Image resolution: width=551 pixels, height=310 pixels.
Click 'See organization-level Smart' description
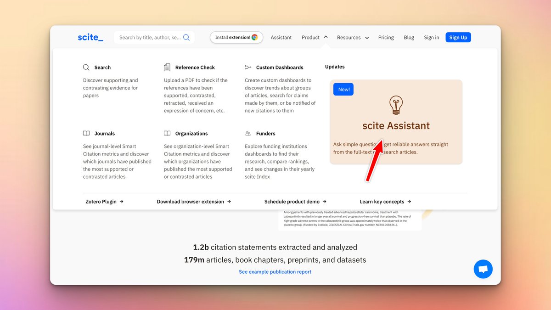[x=198, y=162]
